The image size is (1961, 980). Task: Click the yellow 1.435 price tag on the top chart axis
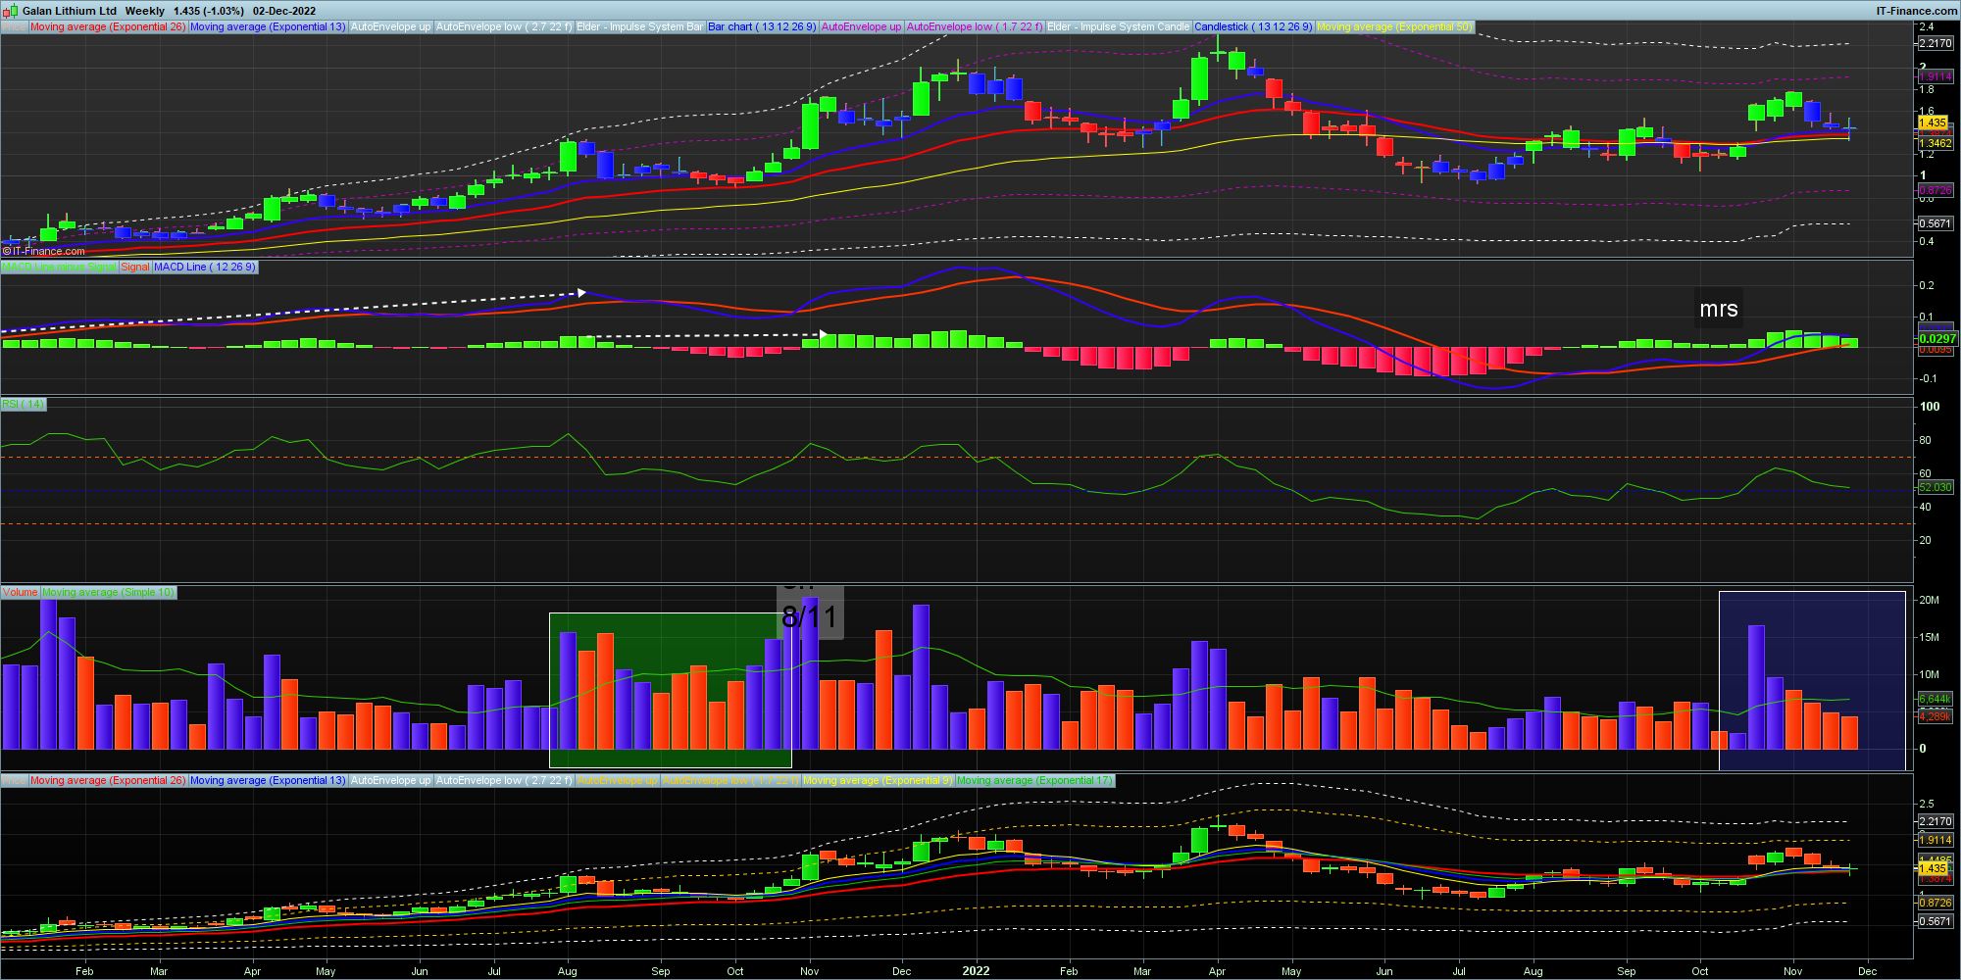pyautogui.click(x=1933, y=122)
